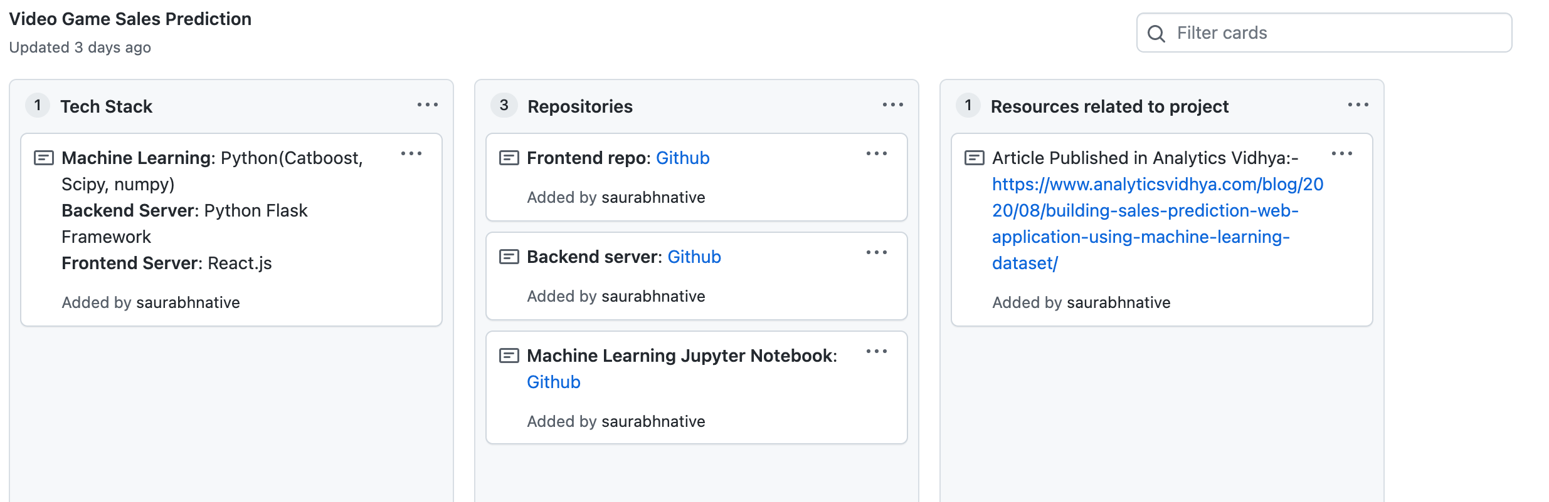
Task: Focus the Filter cards search field
Action: [x=1324, y=33]
